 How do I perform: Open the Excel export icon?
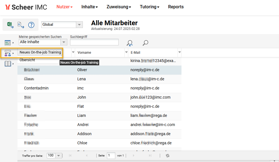(x=10, y=25)
